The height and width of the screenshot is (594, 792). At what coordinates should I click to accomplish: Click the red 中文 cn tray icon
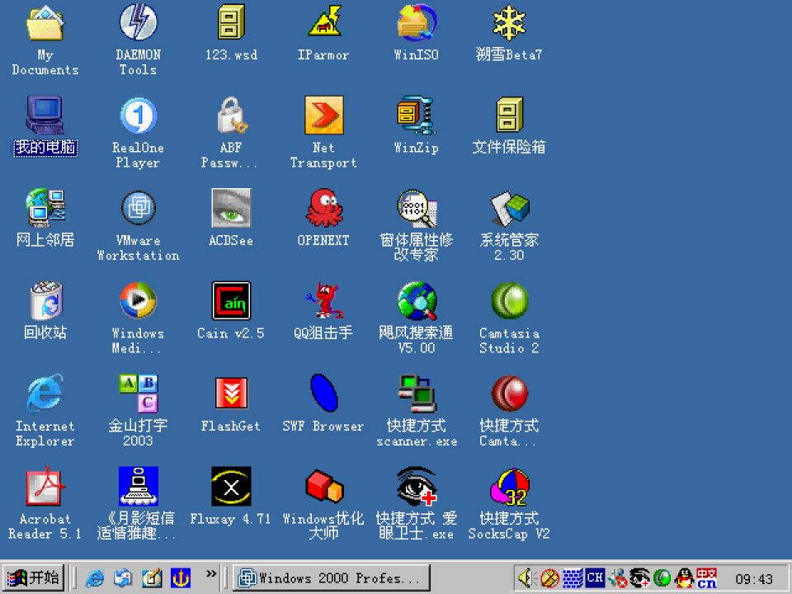707,578
